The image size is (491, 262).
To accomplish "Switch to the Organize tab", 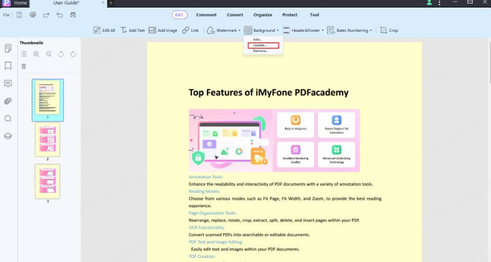I will (x=263, y=14).
